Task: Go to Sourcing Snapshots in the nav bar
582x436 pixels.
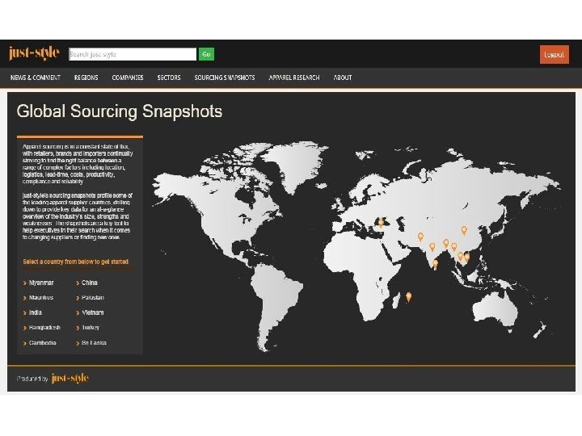Action: pos(225,78)
